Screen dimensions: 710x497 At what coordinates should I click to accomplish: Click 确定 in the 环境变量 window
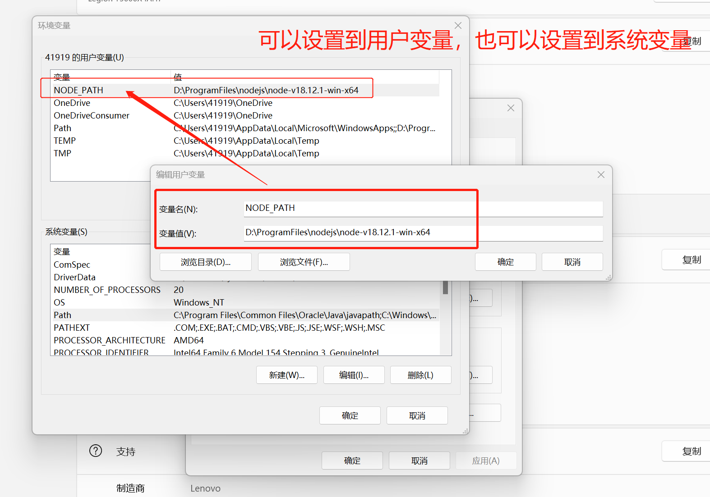pos(350,415)
